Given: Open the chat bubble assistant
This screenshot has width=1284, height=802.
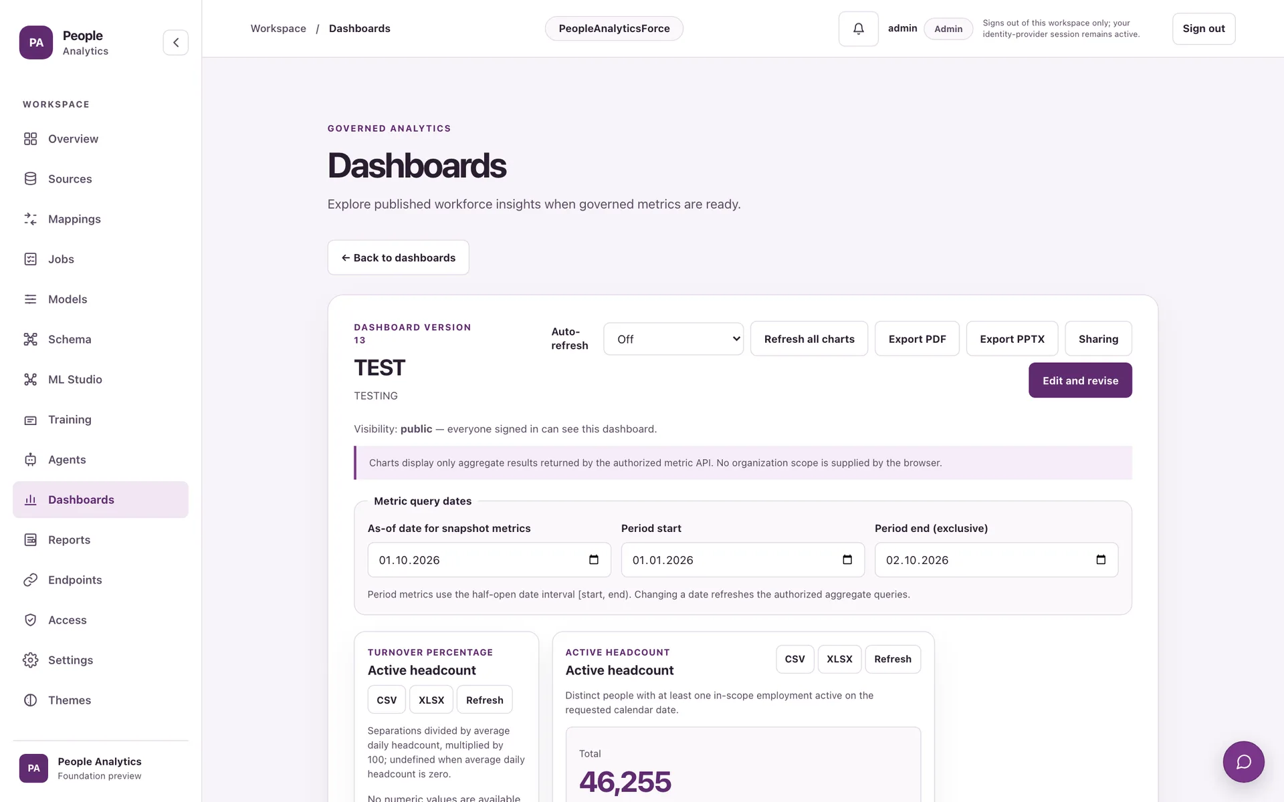Looking at the screenshot, I should point(1243,762).
